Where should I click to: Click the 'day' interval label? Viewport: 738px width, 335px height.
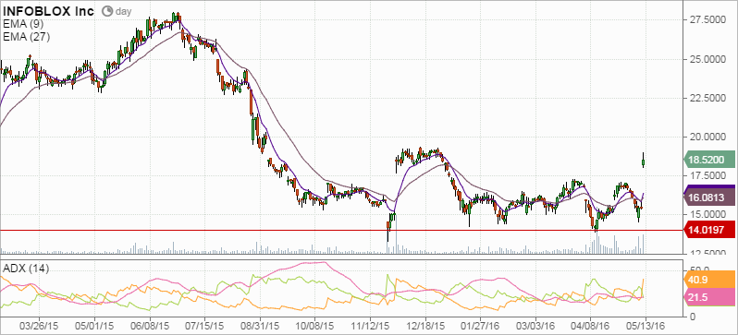click(x=122, y=11)
